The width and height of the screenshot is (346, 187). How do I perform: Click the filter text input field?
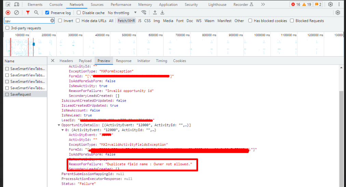tap(27, 21)
